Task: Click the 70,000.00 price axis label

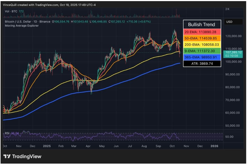Action: (233, 100)
